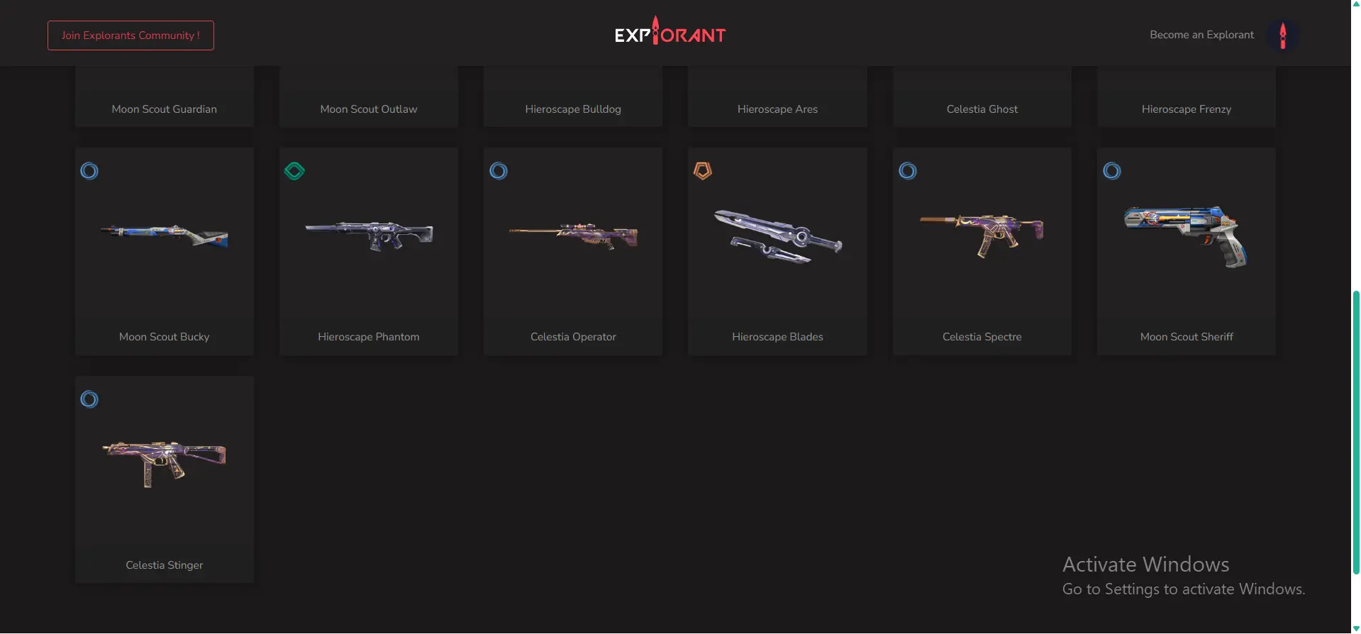The image size is (1361, 634).
Task: Select the Hieroscape Phantom rifle image
Action: pos(369,236)
